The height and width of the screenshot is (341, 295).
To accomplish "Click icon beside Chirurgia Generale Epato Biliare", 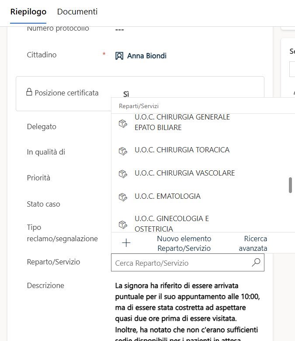I will (x=123, y=123).
